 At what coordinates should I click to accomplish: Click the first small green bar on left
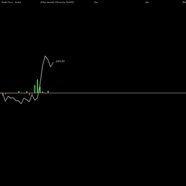coord(19,92)
